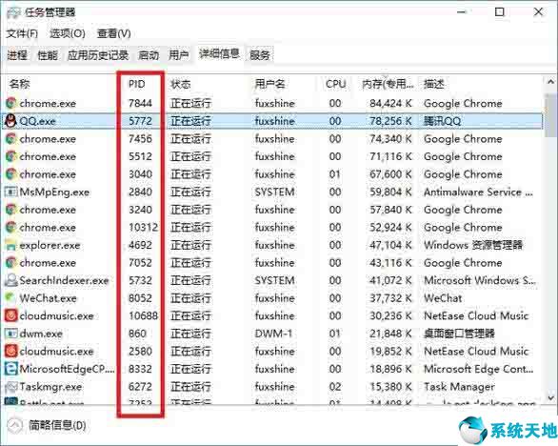Viewport: 558px width, 446px height.
Task: Click the QQ.exe penguin icon
Action: click(10, 121)
